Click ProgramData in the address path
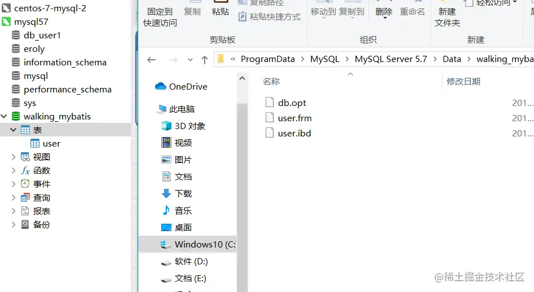 click(268, 59)
